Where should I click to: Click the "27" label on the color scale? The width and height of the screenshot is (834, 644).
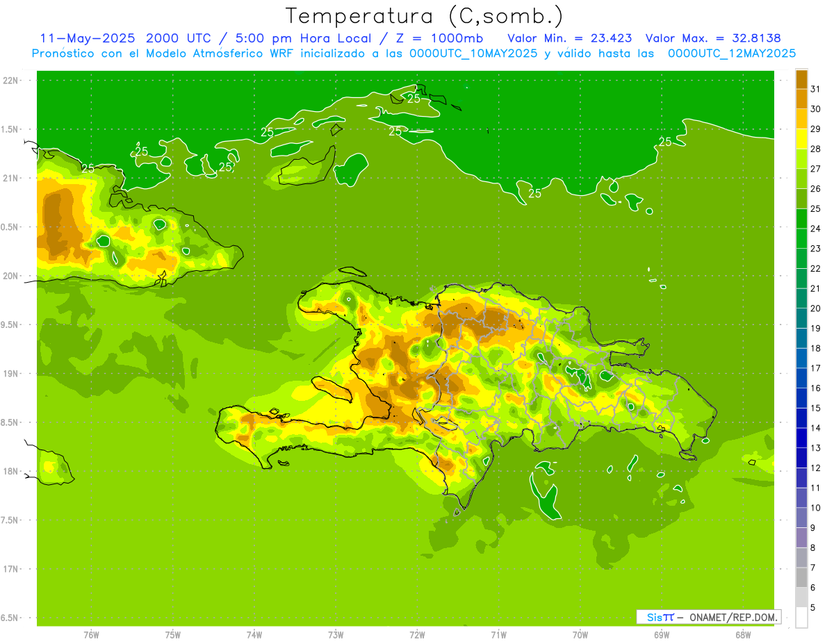click(816, 169)
